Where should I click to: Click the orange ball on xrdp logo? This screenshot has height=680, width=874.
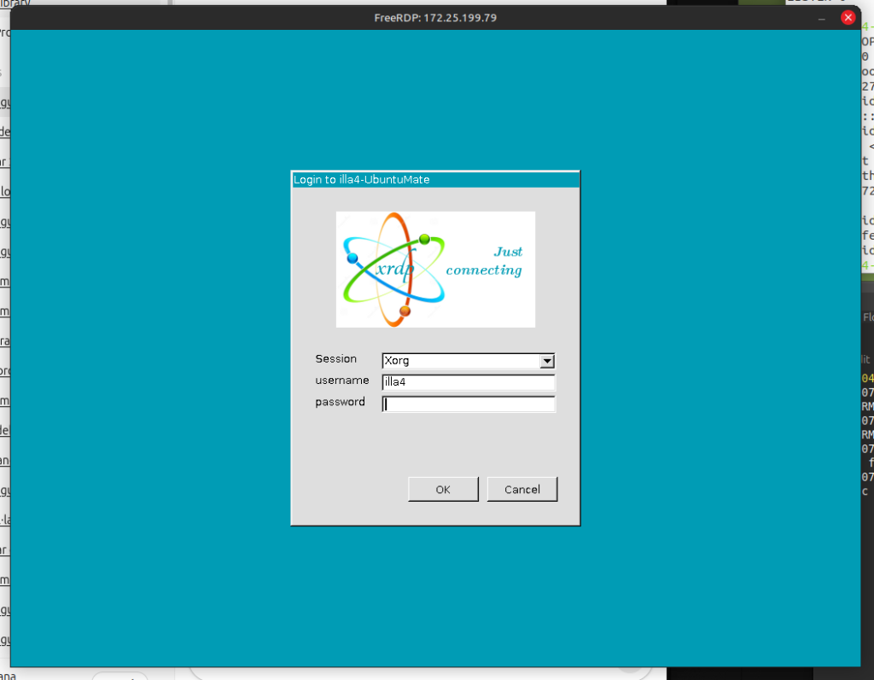[x=405, y=311]
